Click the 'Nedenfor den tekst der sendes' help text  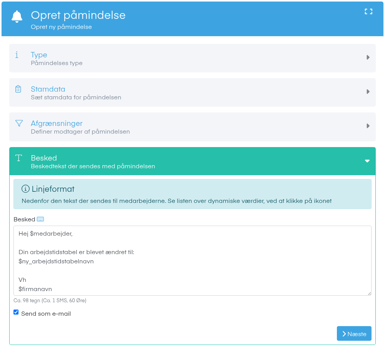click(177, 201)
